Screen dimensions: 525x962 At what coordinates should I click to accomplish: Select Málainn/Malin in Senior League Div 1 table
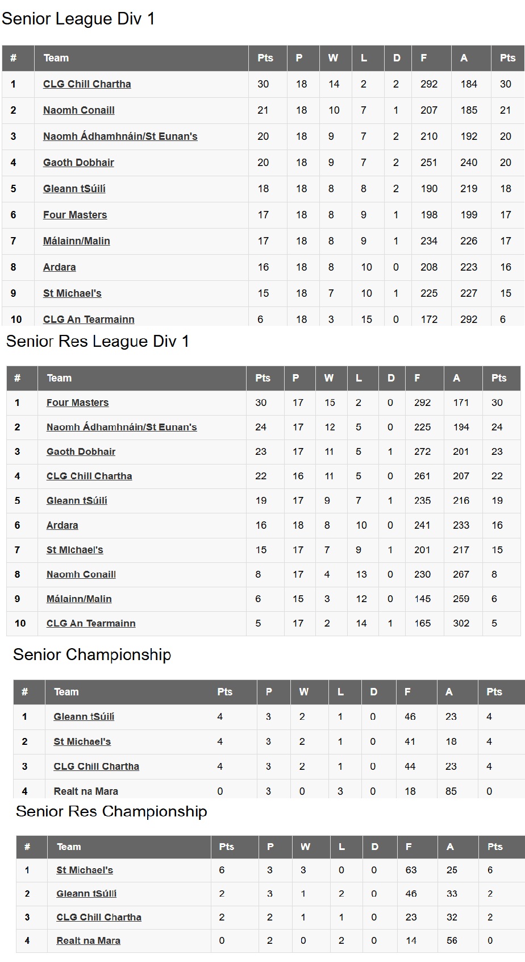[77, 241]
